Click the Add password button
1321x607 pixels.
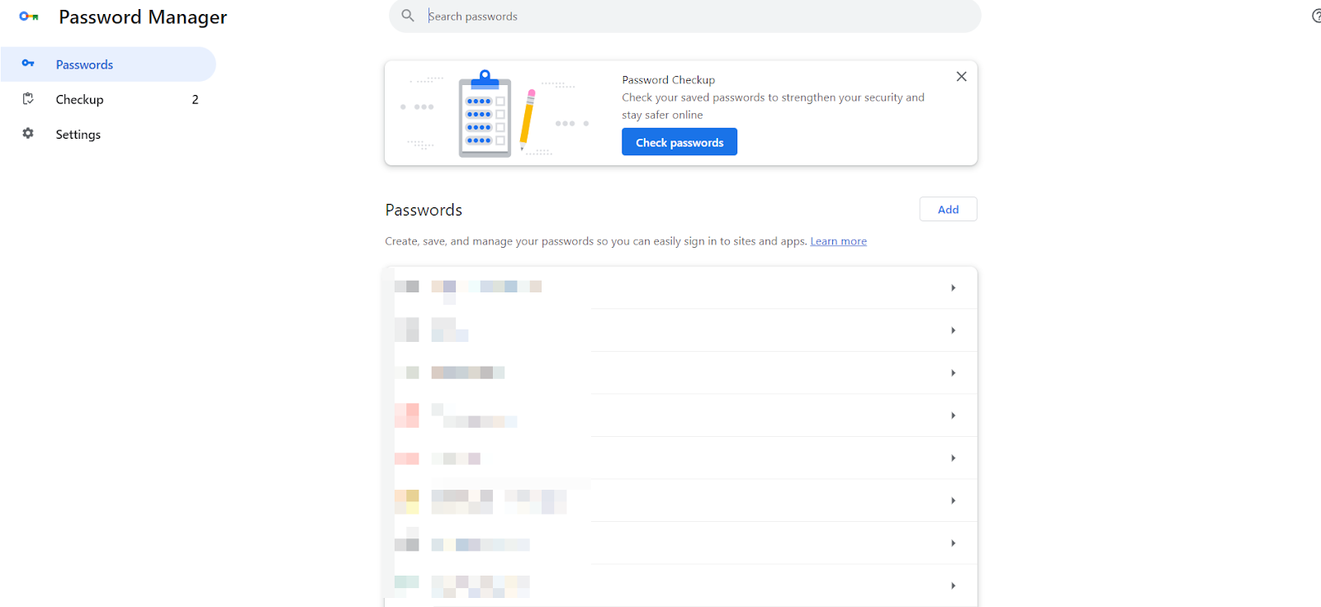click(948, 210)
